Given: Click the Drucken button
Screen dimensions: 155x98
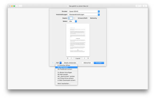Looking at the screenshot, I should pyautogui.click(x=99, y=63).
